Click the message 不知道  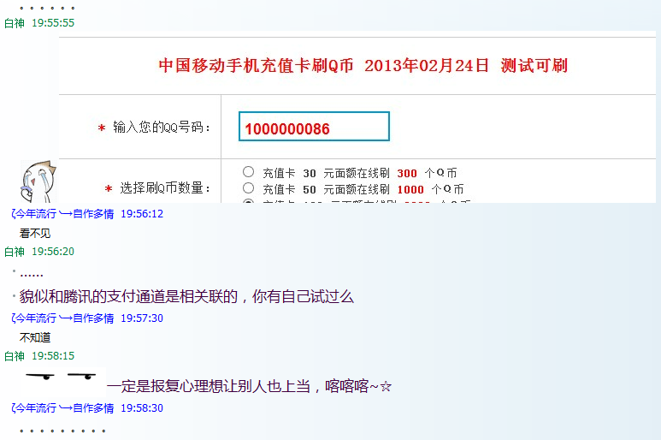click(x=35, y=337)
